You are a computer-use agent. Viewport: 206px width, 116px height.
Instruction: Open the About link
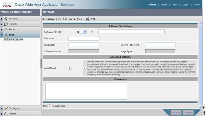tap(197, 5)
